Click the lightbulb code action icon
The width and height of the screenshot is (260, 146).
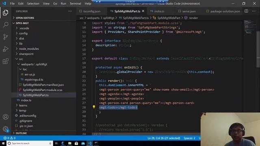[x=94, y=107]
